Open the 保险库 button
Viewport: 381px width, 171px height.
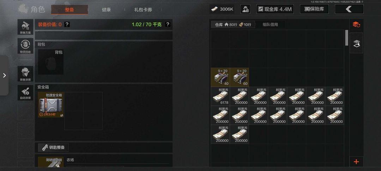tap(314, 9)
